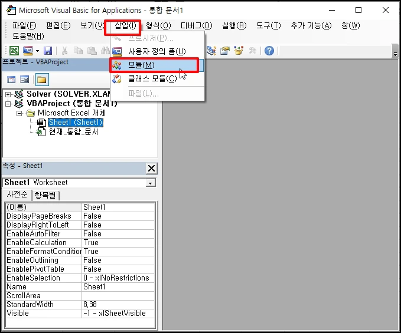Click the Object Browser toolbar icon
The image size is (401, 333).
pos(239,51)
